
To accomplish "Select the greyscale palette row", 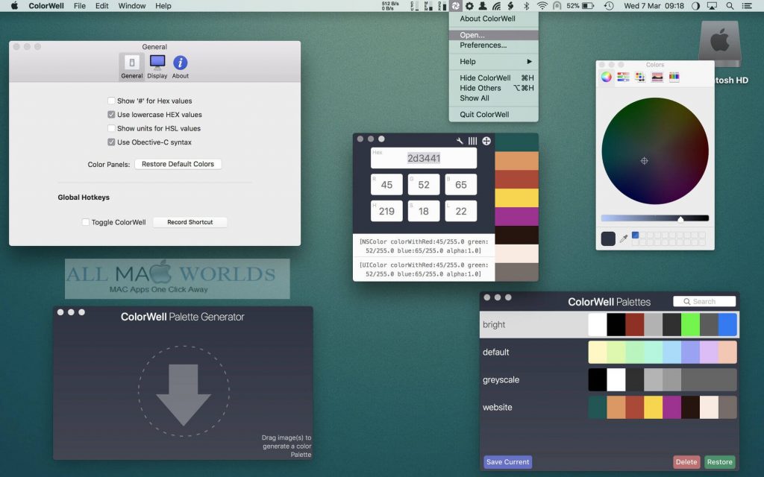I will (x=609, y=379).
